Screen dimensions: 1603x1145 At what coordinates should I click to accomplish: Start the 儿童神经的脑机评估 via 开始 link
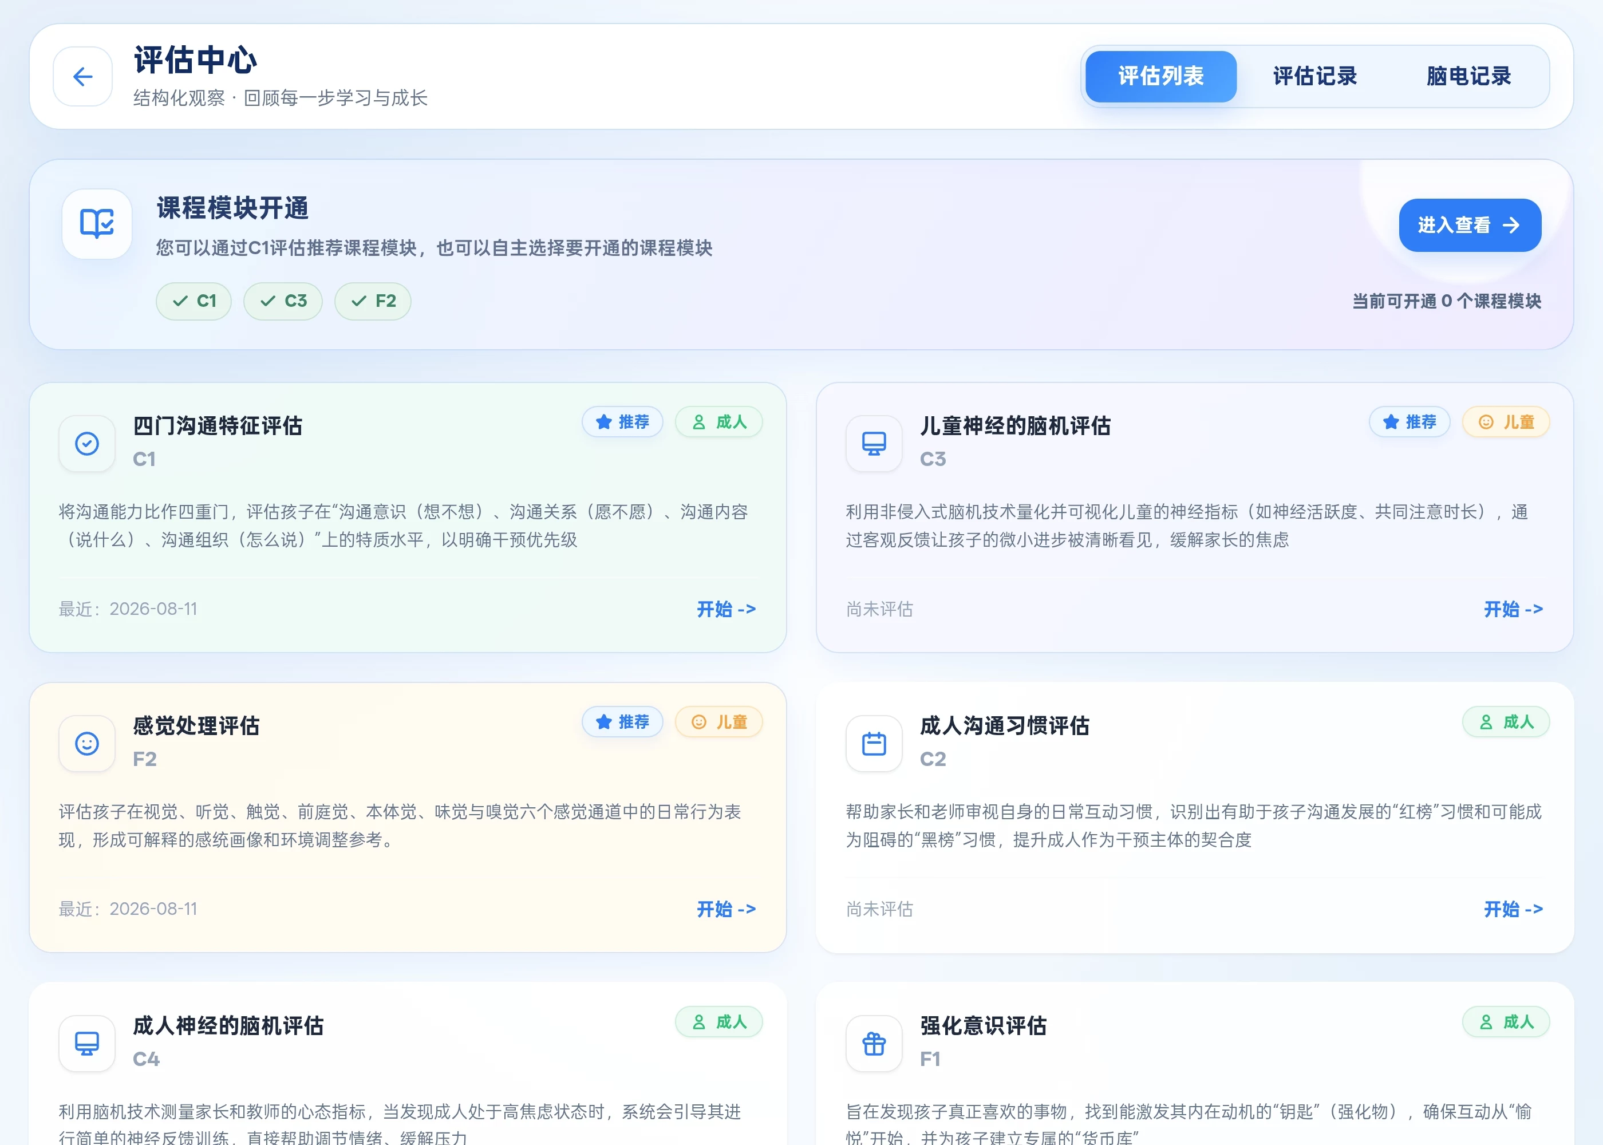(1514, 609)
